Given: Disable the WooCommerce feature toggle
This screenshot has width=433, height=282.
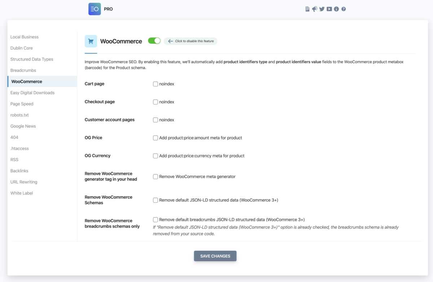Looking at the screenshot, I should pyautogui.click(x=154, y=41).
